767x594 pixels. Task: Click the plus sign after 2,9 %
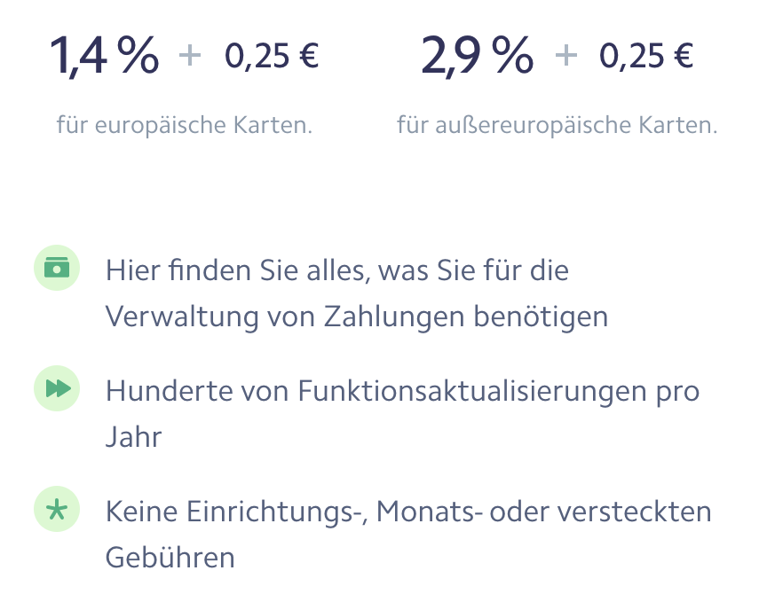tap(566, 55)
